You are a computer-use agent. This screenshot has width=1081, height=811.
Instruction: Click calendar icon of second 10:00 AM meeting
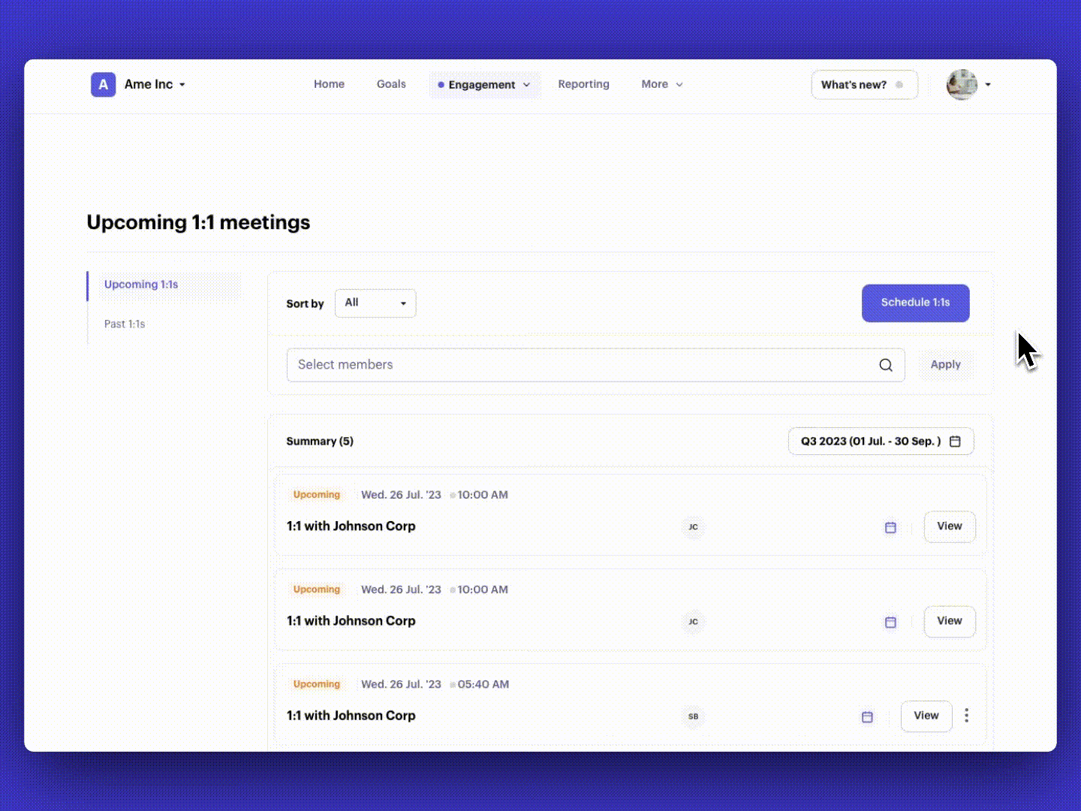point(890,622)
